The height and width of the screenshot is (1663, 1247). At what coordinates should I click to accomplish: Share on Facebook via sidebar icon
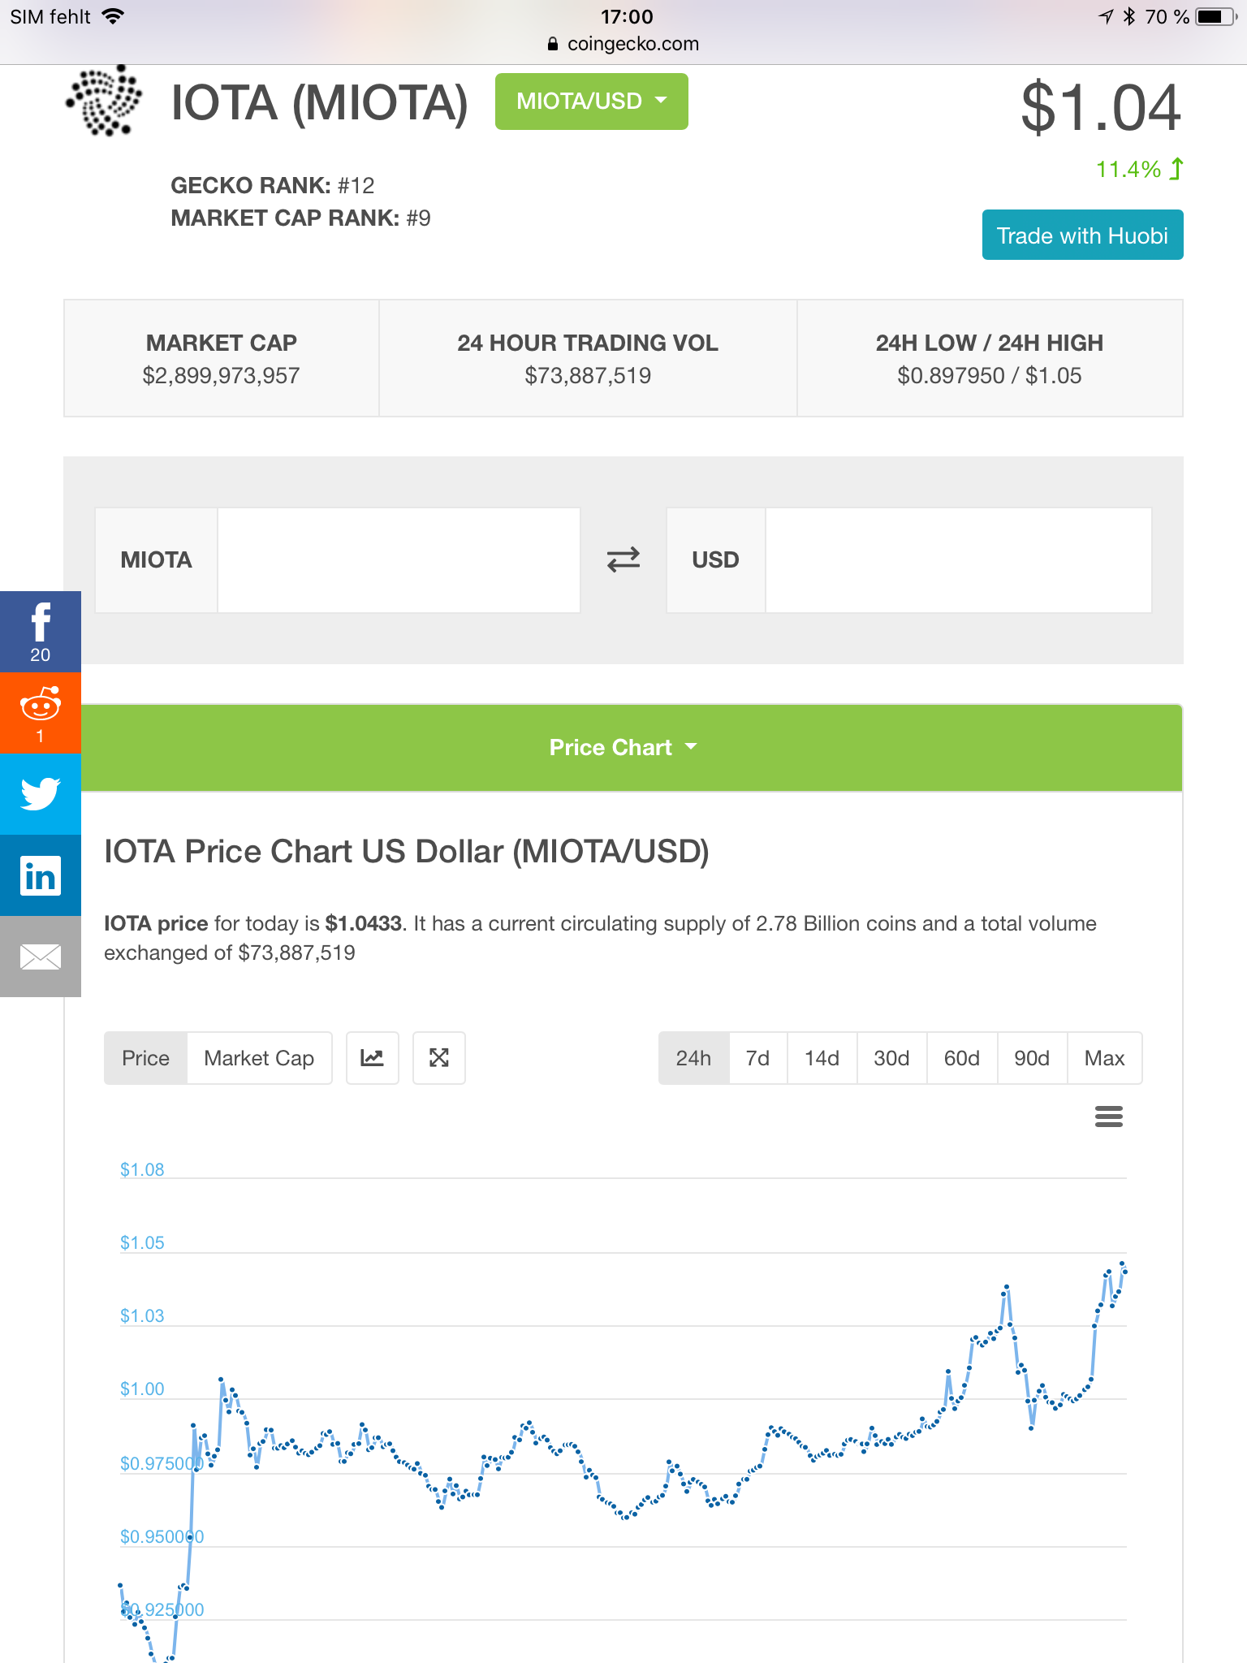[x=41, y=632]
